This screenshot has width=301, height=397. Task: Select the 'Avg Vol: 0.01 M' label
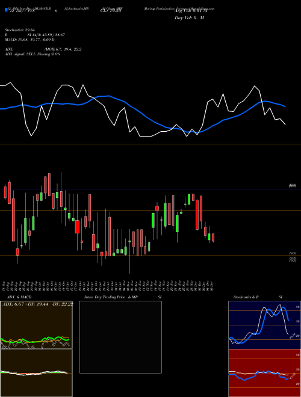pyautogui.click(x=191, y=11)
